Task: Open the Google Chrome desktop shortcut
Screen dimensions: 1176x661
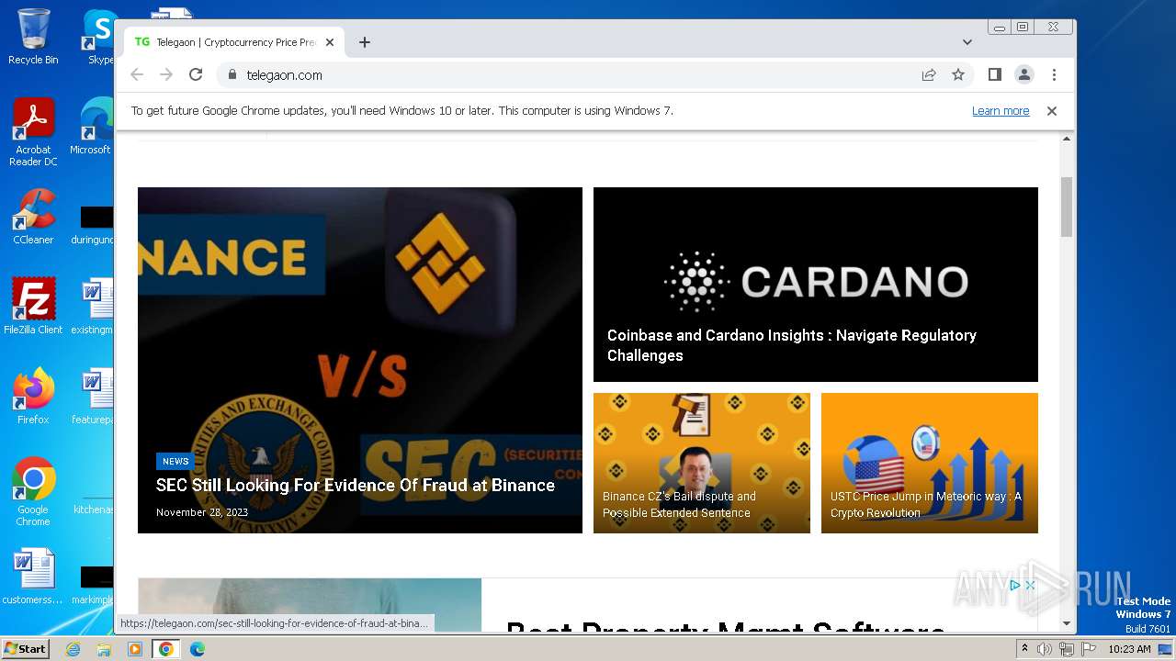Action: pos(33,492)
